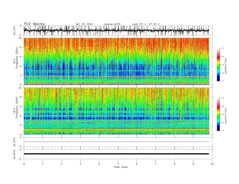239x184 pixels.
Task: Click the log(PSD) label of ch.1 color bar
Action: [x=226, y=66]
